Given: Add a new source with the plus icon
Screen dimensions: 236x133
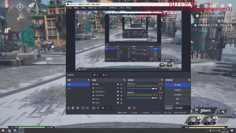Looking at the screenshot, I should (x=94, y=108).
